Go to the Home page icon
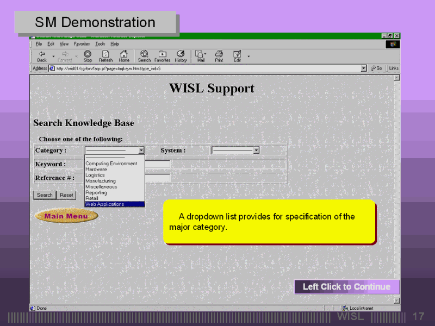The height and width of the screenshot is (326, 435). (124, 54)
